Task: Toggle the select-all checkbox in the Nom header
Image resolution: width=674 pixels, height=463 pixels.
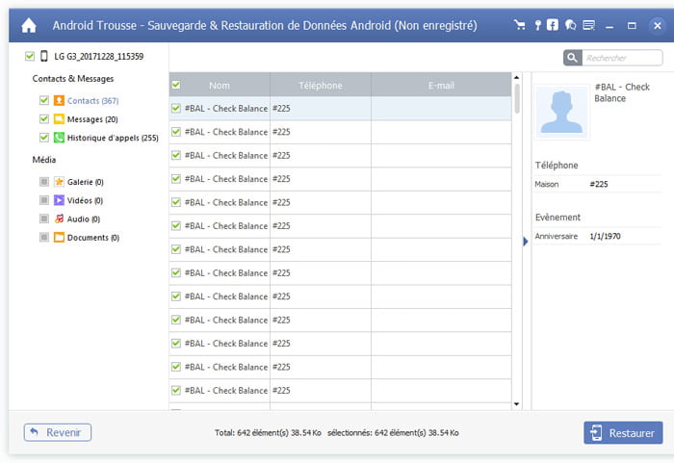Action: (x=175, y=86)
